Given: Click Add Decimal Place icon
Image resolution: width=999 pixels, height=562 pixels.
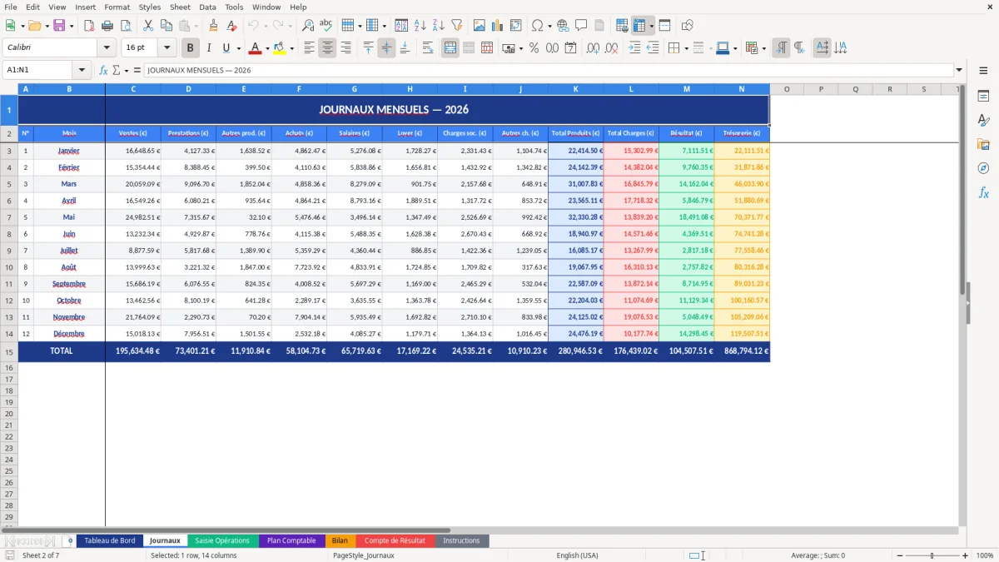Looking at the screenshot, I should (594, 48).
